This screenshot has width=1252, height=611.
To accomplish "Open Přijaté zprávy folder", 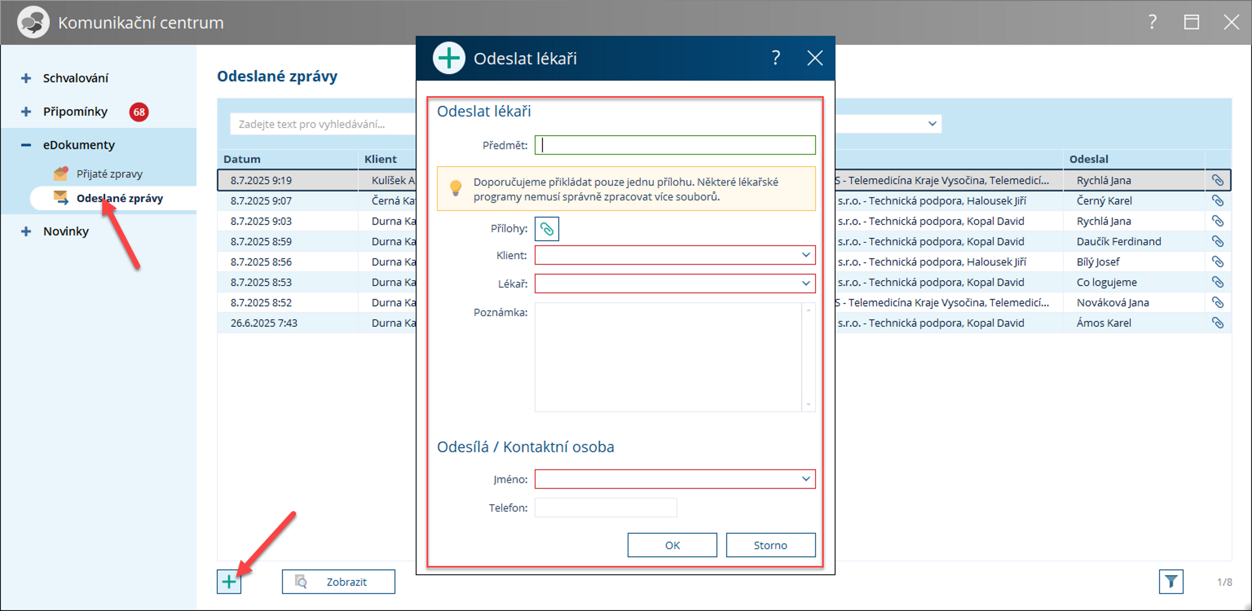I will (x=109, y=174).
